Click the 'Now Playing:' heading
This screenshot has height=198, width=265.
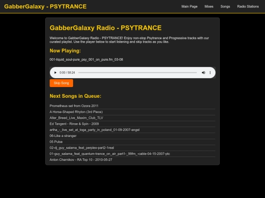65,51
